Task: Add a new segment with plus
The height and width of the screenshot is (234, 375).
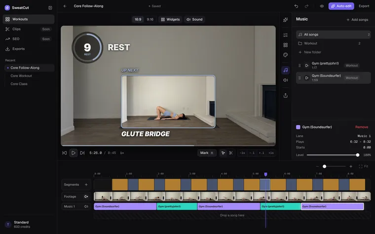Action: pyautogui.click(x=86, y=185)
